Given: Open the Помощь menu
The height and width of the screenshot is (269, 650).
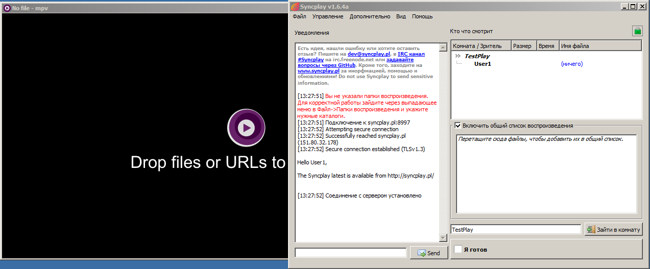Looking at the screenshot, I should [x=422, y=16].
